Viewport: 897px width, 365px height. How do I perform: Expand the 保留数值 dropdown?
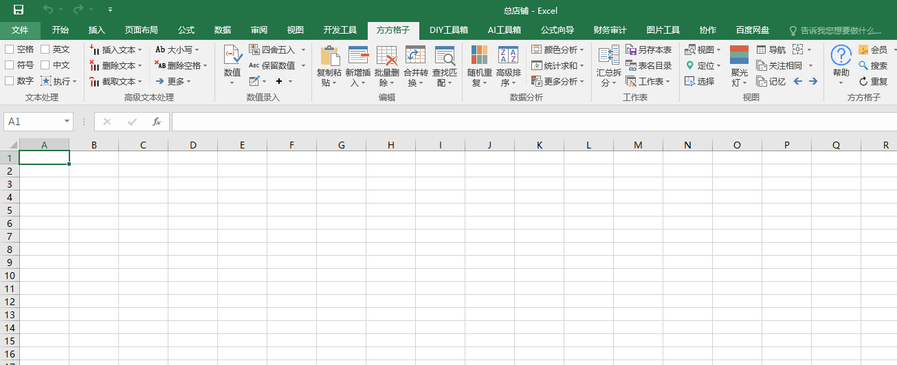303,65
